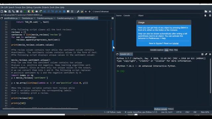Stop debugging with the square icon
Image resolution: width=212 pixels, height=119 pixels.
point(64,12)
